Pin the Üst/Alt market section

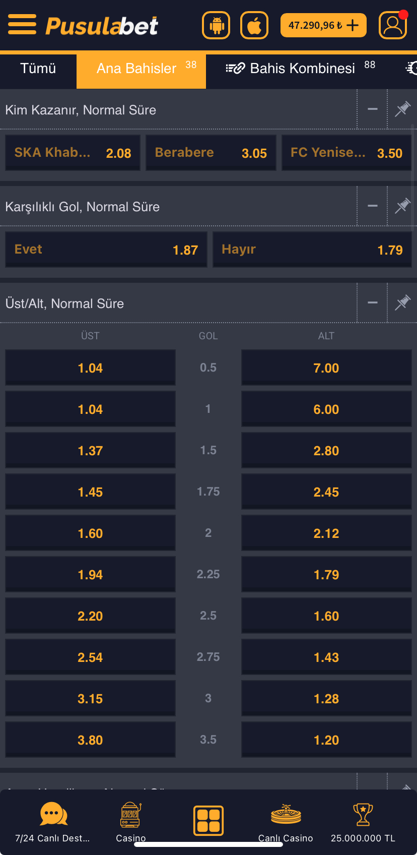(x=402, y=302)
